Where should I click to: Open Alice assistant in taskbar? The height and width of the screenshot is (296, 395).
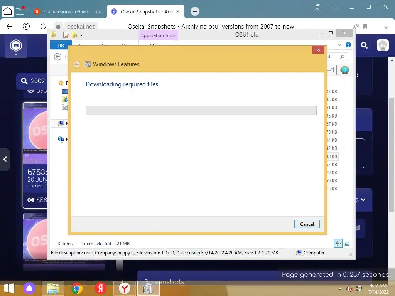(x=29, y=288)
